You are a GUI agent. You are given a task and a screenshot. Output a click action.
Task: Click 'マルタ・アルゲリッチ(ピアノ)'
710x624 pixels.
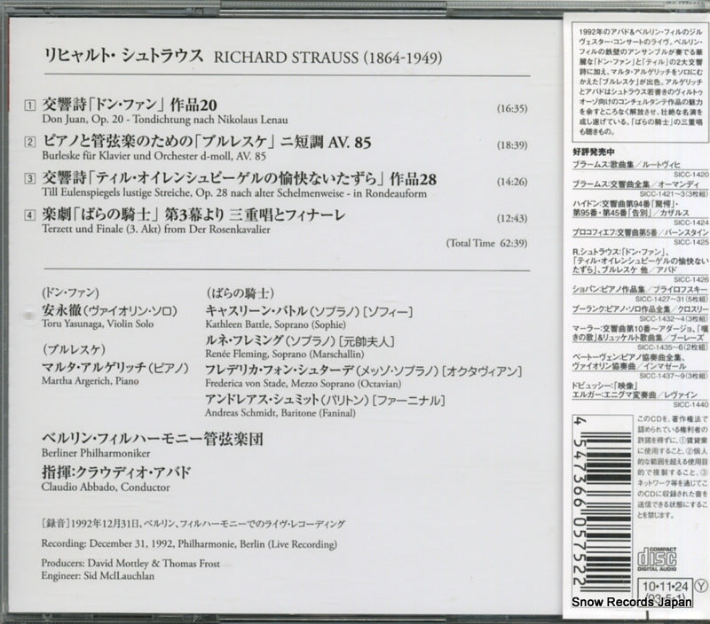[x=115, y=368]
